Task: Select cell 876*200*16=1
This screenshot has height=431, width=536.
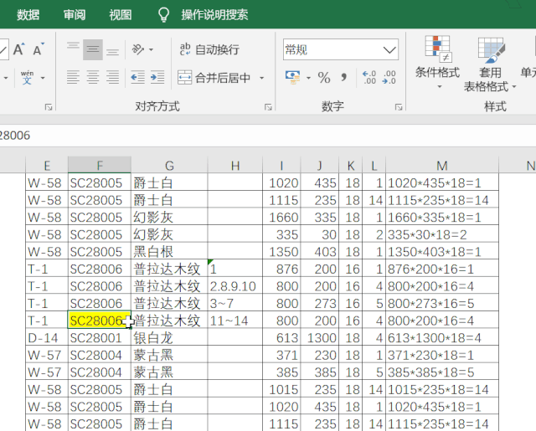Action: 442,269
